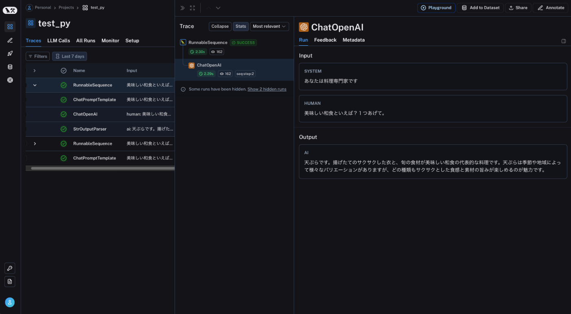Click the HUMAN message box
Screen dimensions: 571x314
pos(433,108)
